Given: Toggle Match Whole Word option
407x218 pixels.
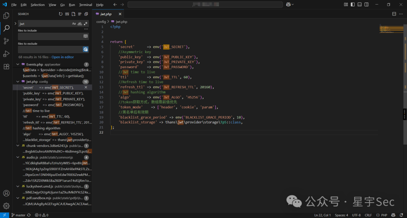Looking at the screenshot, I should coord(80,24).
